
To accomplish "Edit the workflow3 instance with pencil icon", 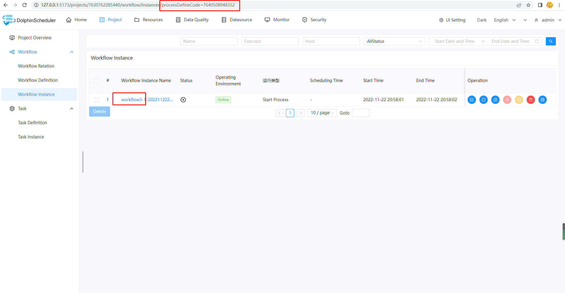I will click(x=471, y=100).
